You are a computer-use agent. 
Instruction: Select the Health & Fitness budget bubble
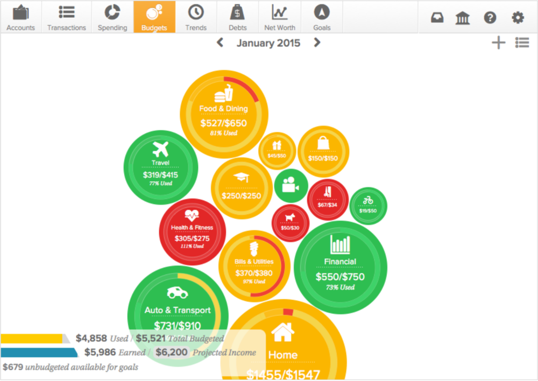click(192, 232)
